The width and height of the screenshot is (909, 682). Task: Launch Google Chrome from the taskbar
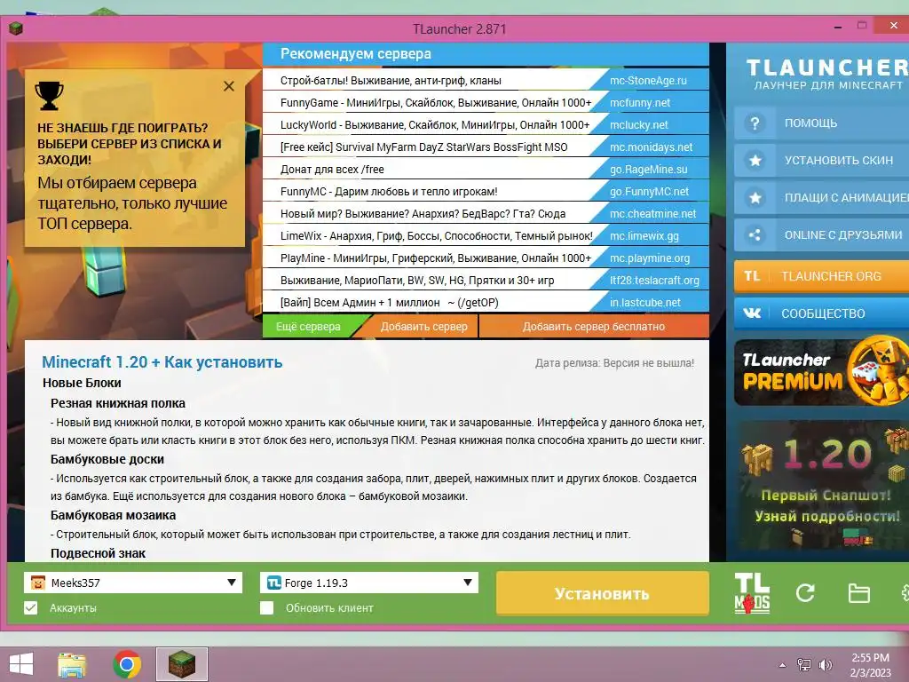pos(126,664)
